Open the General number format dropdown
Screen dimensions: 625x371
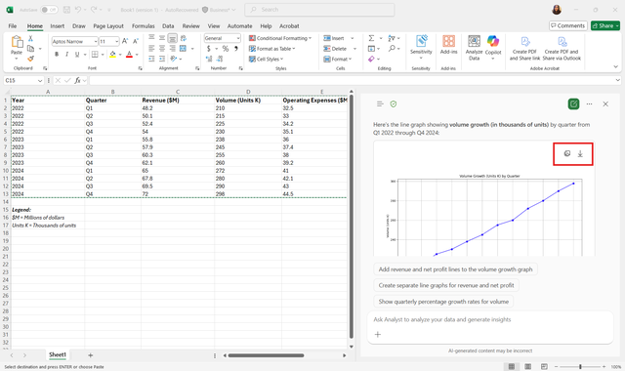point(238,38)
